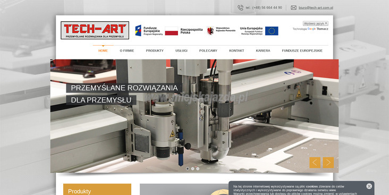Close the cookies notification
Image resolution: width=389 pixels, height=195 pixels.
point(369,186)
